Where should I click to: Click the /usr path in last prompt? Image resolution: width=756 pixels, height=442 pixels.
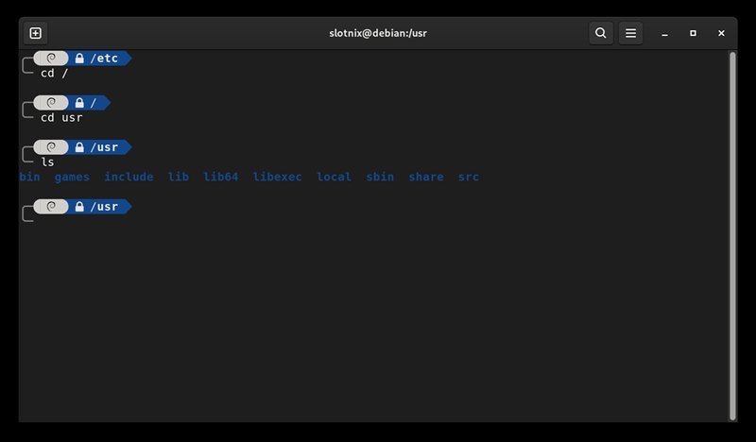tap(104, 206)
